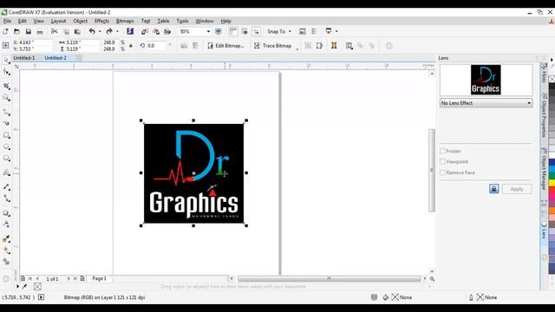Expand the redo history arrow
555x312 pixels.
tap(117, 31)
